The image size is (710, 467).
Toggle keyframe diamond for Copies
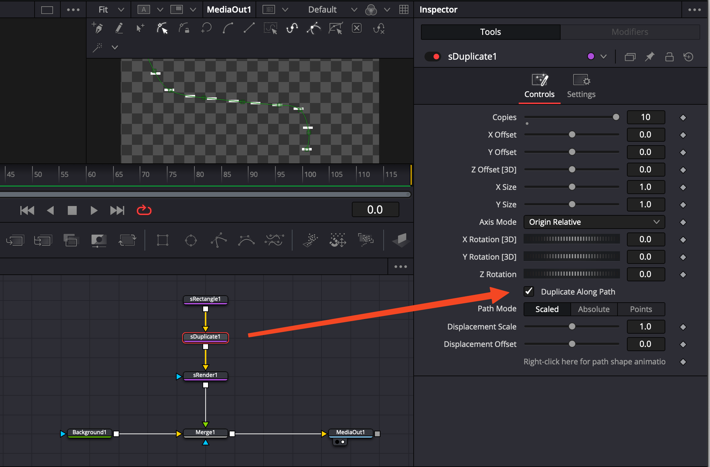683,118
